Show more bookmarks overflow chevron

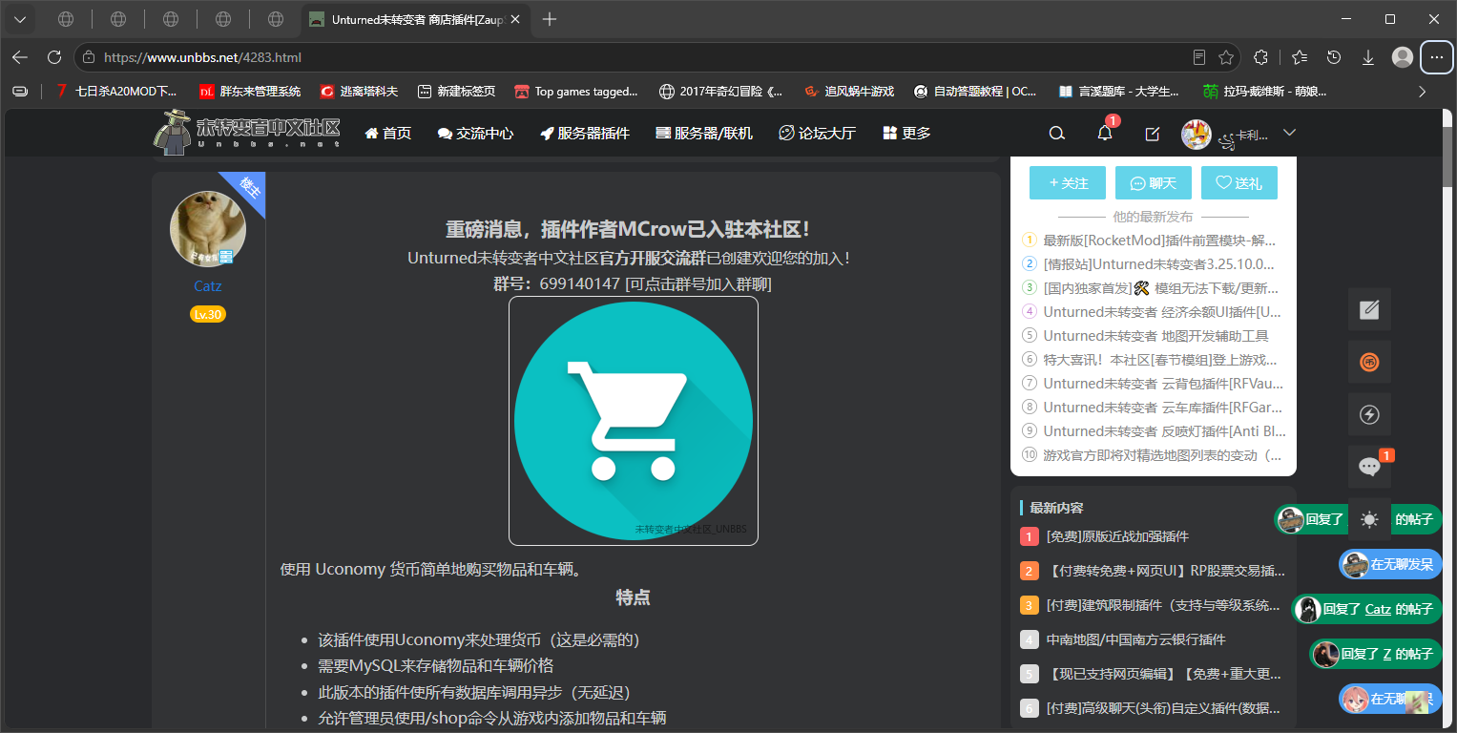1423,92
